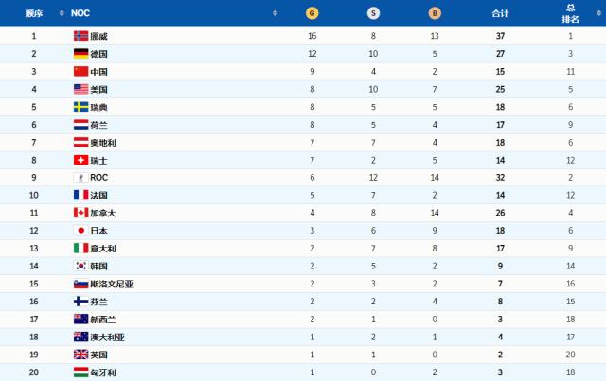Click the ROC flag icon

[80, 177]
